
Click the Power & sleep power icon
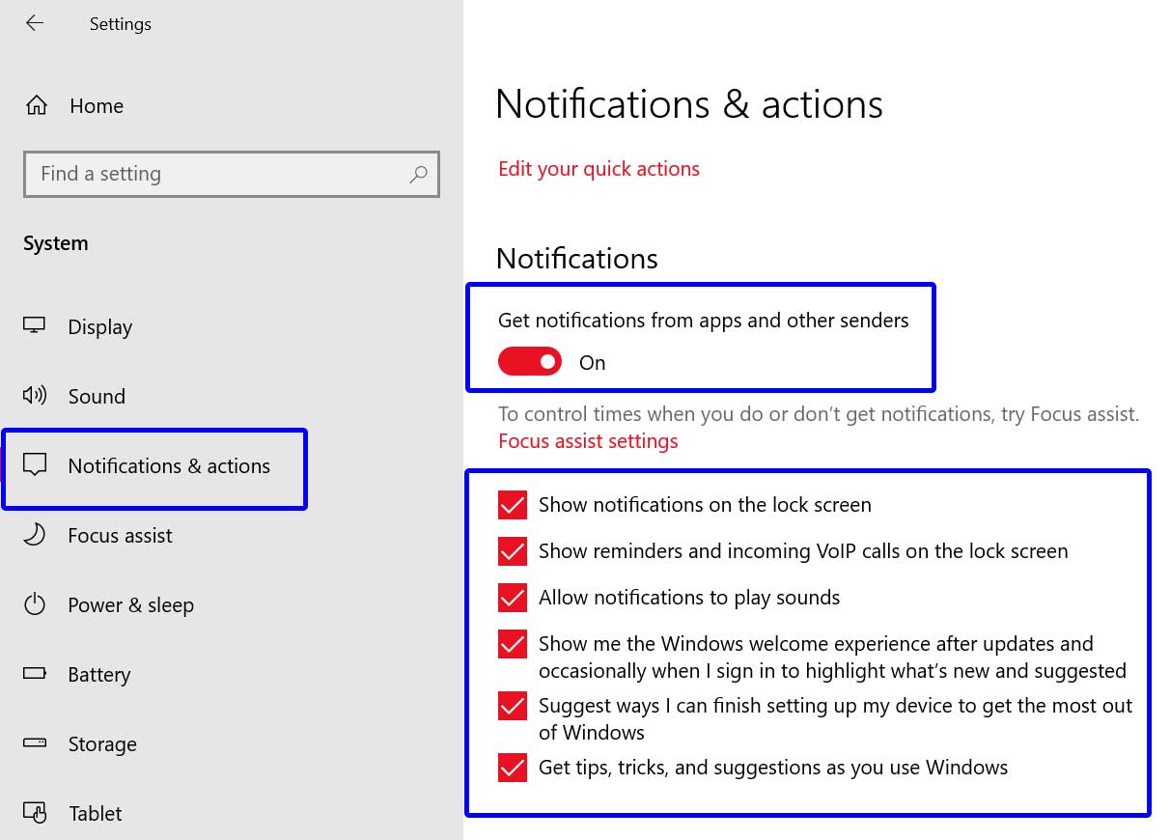[x=34, y=604]
